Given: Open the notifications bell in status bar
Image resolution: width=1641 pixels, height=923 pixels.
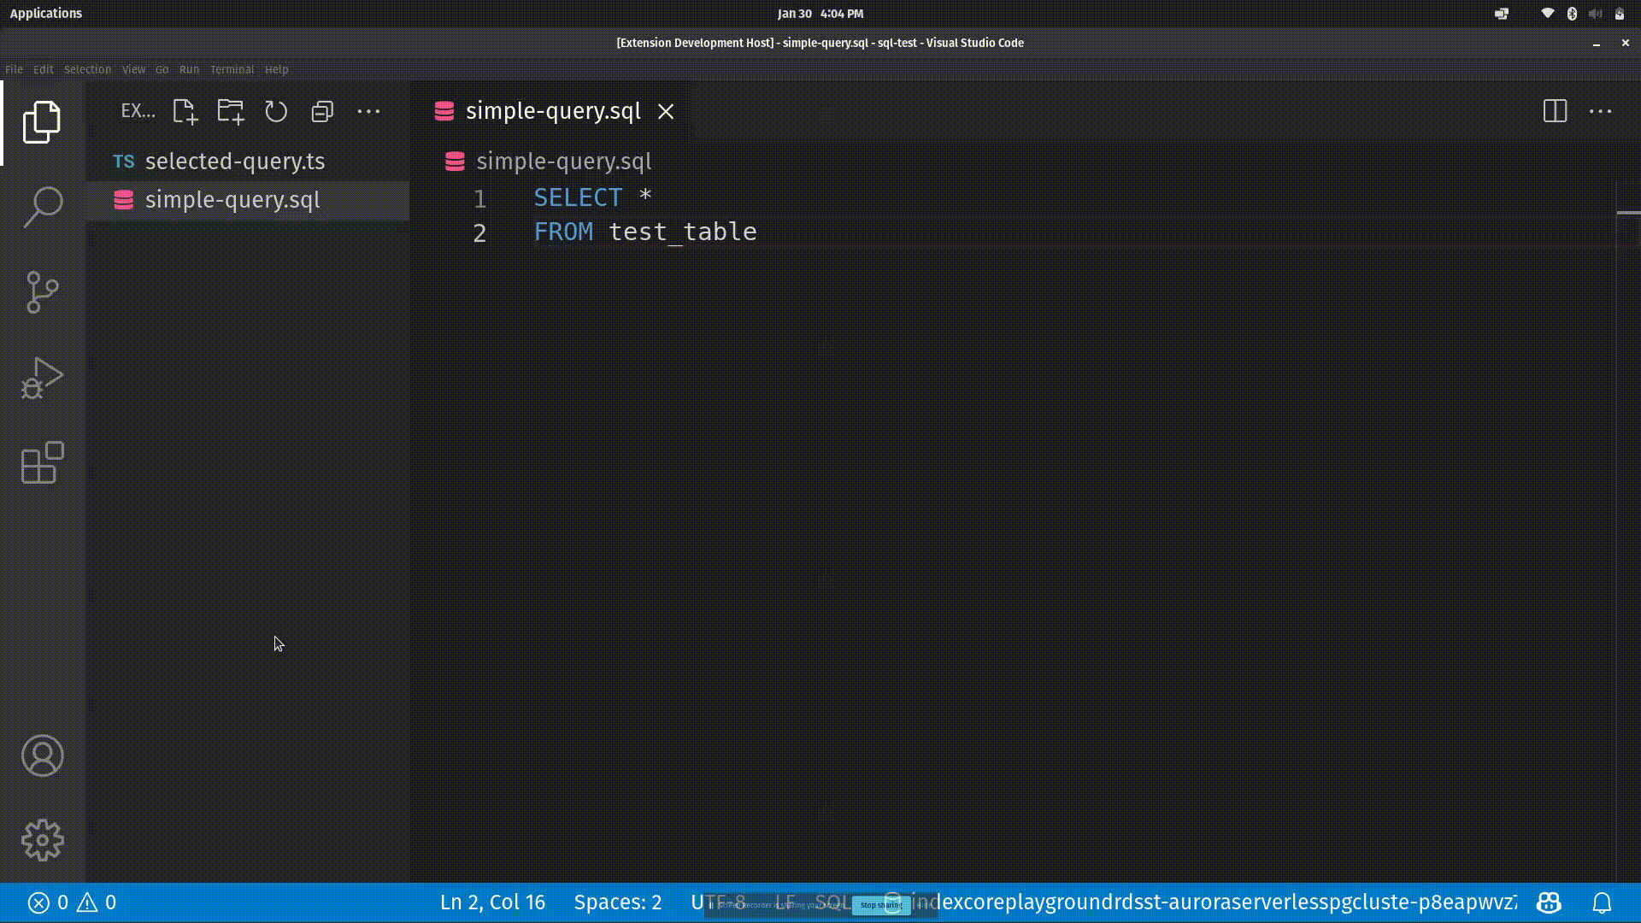Looking at the screenshot, I should [1602, 902].
